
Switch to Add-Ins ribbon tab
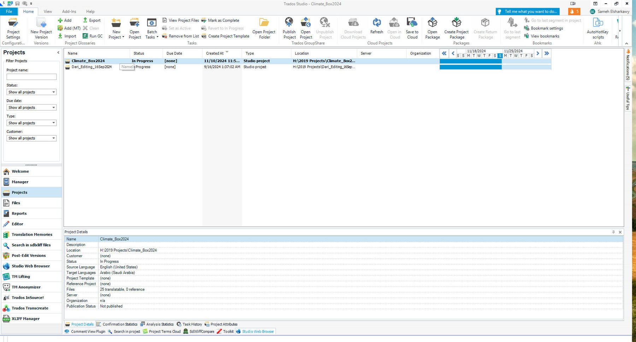pyautogui.click(x=69, y=12)
